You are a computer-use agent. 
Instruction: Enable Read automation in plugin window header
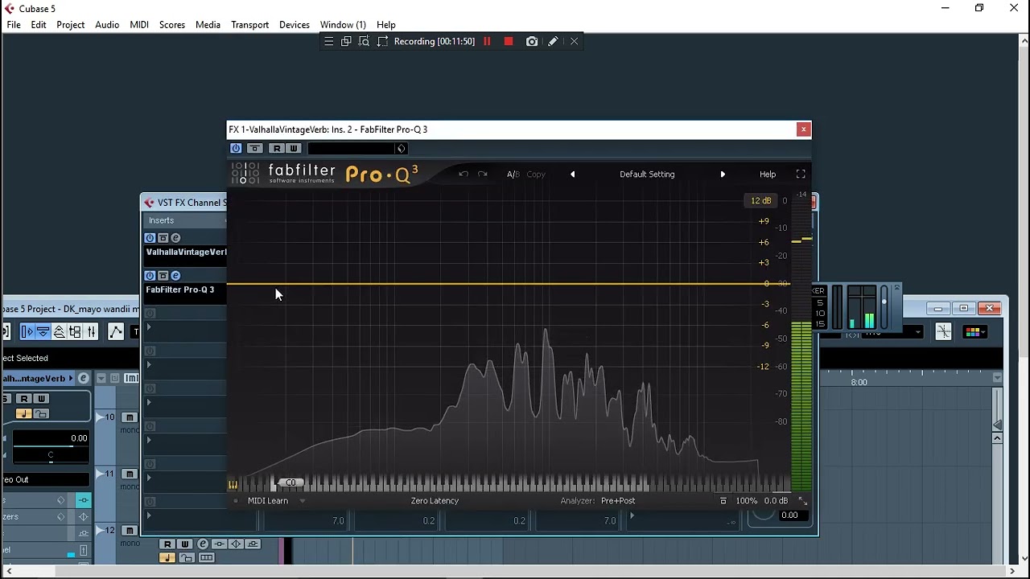[277, 148]
